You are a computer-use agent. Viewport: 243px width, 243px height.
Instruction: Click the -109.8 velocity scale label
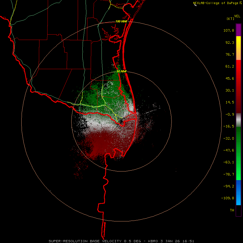(x=228, y=198)
